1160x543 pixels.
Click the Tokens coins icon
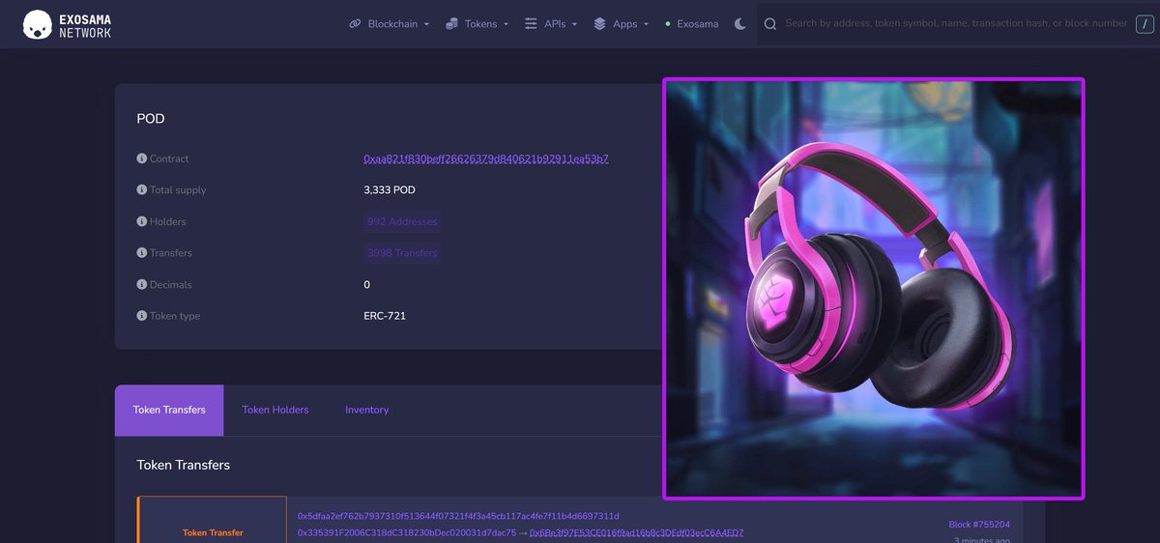tap(451, 24)
